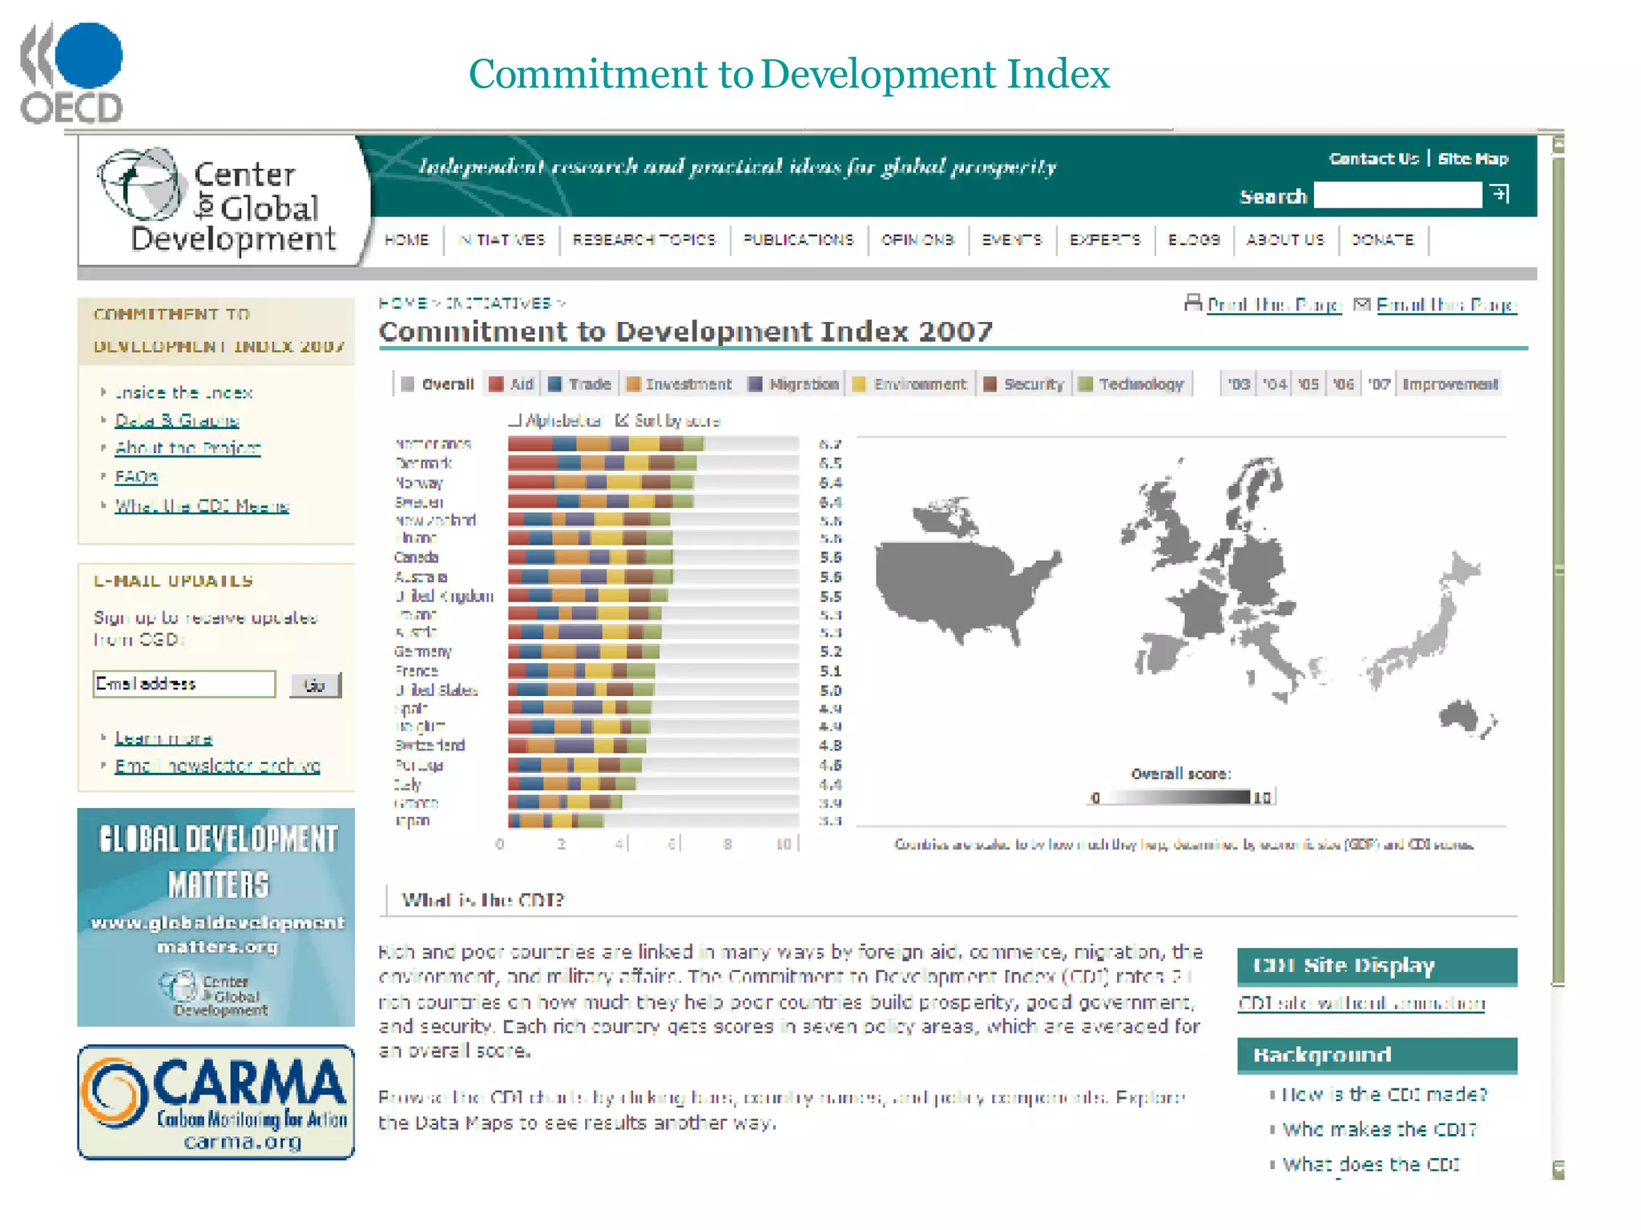Select the Aid component tab
This screenshot has width=1641, height=1230.
[511, 384]
